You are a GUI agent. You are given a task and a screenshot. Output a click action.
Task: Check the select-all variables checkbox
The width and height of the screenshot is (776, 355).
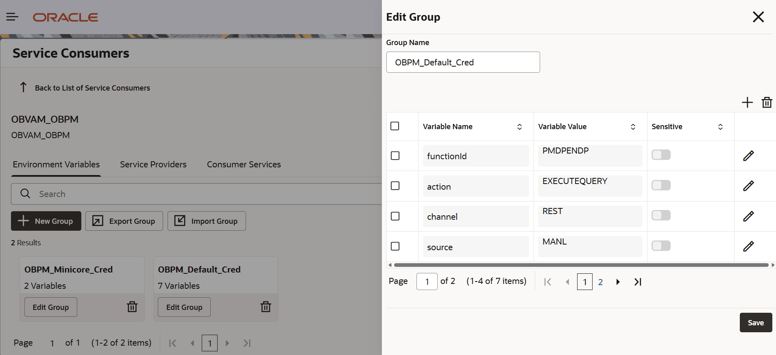395,126
